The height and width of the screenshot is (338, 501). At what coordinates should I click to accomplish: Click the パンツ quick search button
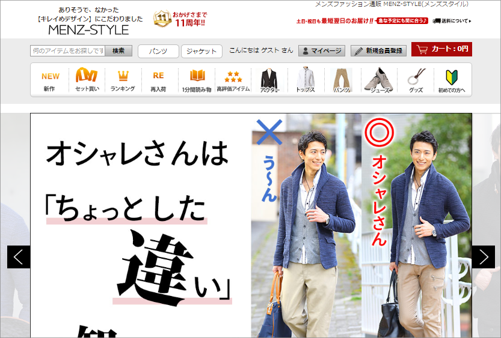(158, 52)
